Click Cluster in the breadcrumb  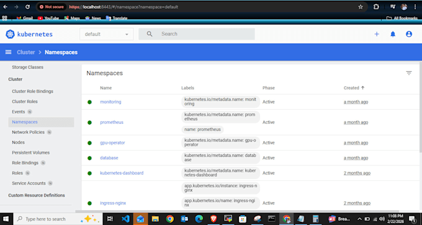[x=26, y=52]
